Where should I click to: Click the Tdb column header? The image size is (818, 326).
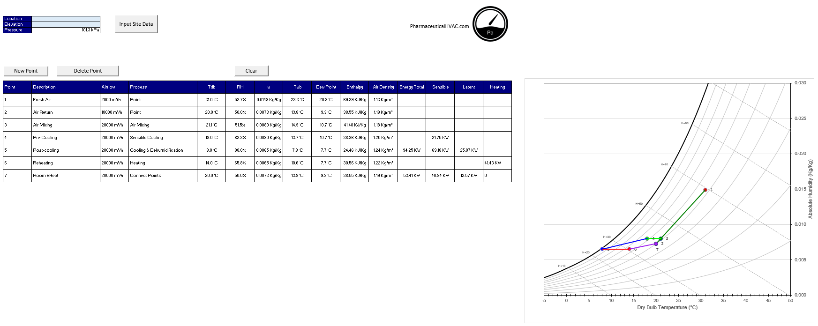click(211, 87)
